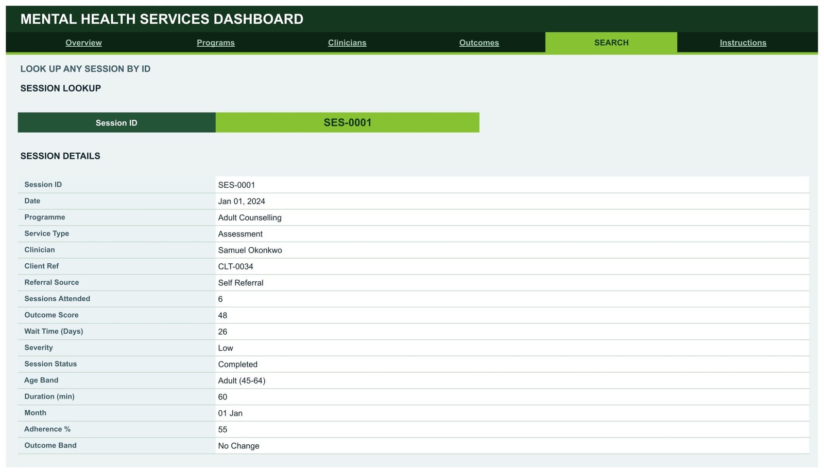The height and width of the screenshot is (473, 824).
Task: Click the Duration value 60
Action: (222, 397)
